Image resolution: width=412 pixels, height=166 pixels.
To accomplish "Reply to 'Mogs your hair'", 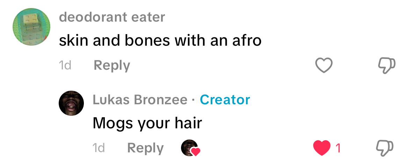I will click(x=145, y=148).
